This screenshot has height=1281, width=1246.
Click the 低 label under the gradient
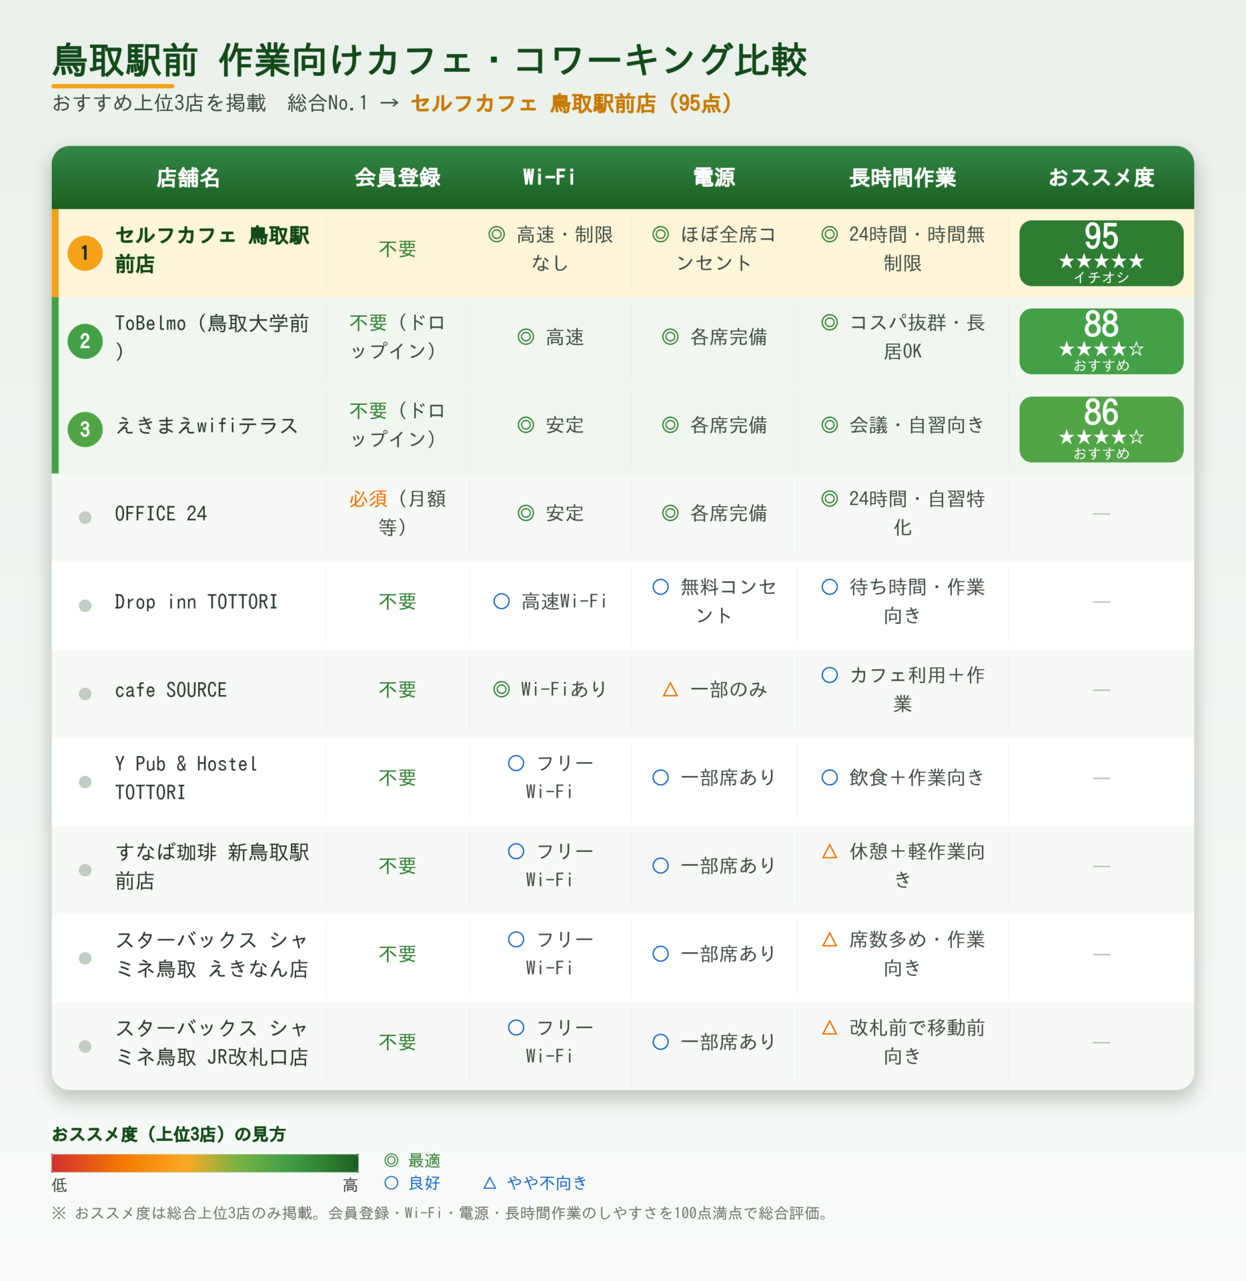pyautogui.click(x=59, y=1185)
